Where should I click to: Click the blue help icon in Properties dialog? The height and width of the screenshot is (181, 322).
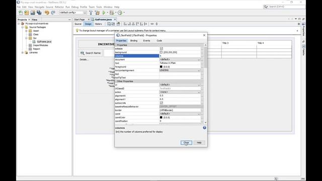[x=204, y=128]
